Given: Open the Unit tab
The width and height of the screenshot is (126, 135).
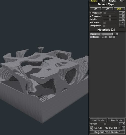Looking at the screenshot, I should point(103,1).
